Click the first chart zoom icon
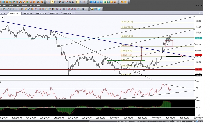This screenshot has width=210, height=126. coord(59,2)
